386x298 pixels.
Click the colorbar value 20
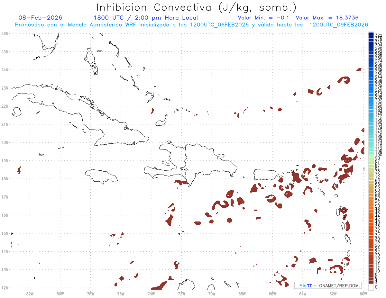pyautogui.click(x=378, y=255)
